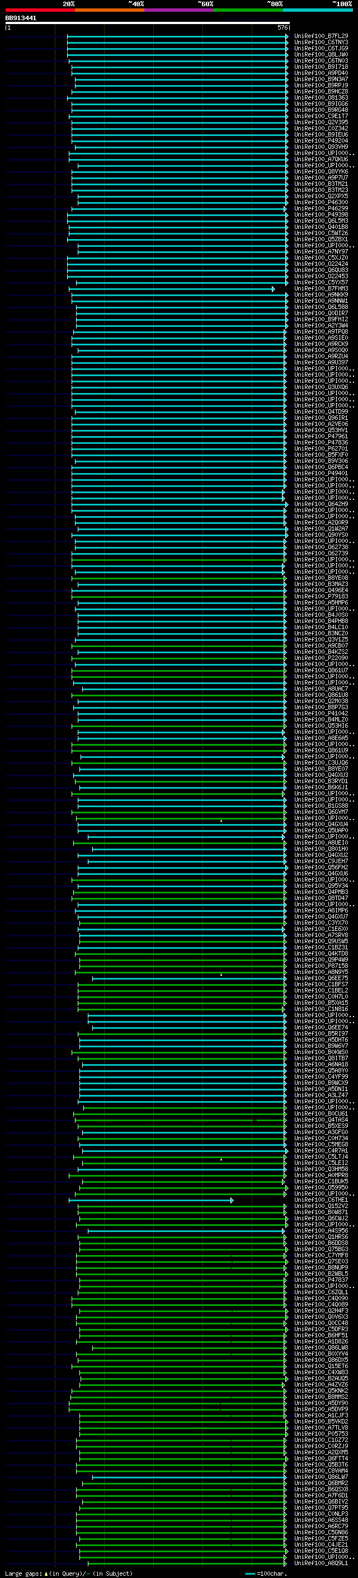
Task: Open hit UniRef100_P47961
Action: pos(321,436)
